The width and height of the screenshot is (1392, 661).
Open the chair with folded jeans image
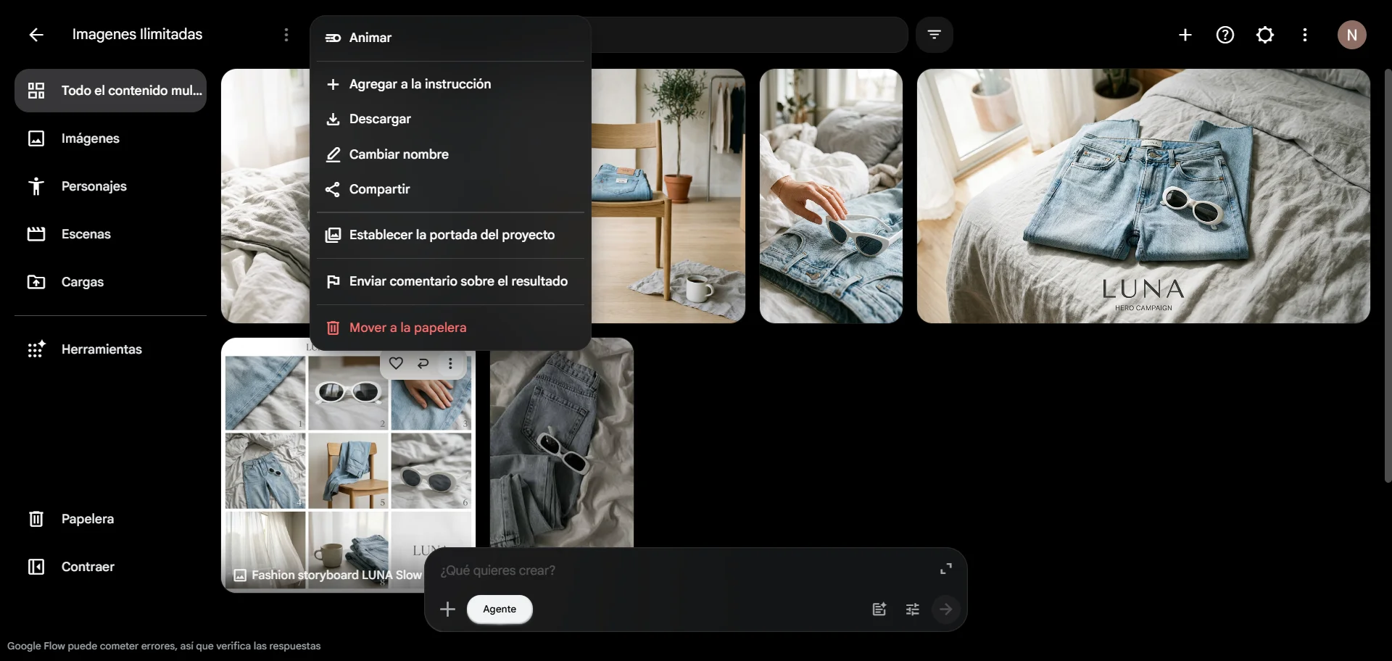point(668,196)
